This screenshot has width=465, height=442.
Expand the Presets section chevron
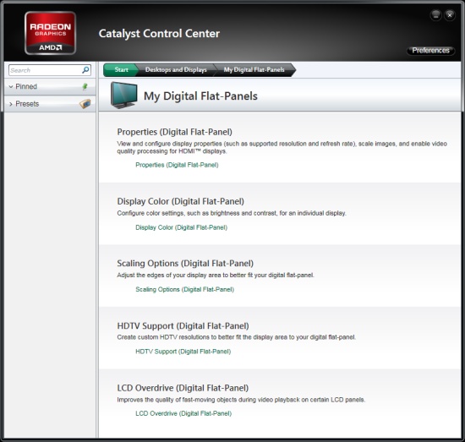11,104
